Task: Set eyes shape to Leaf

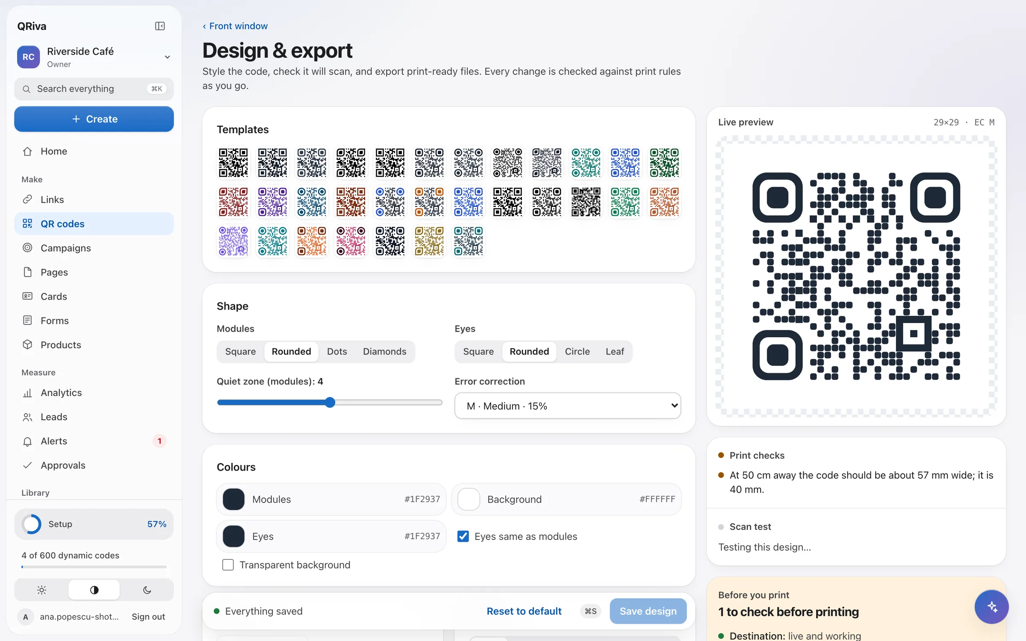Action: 615,352
